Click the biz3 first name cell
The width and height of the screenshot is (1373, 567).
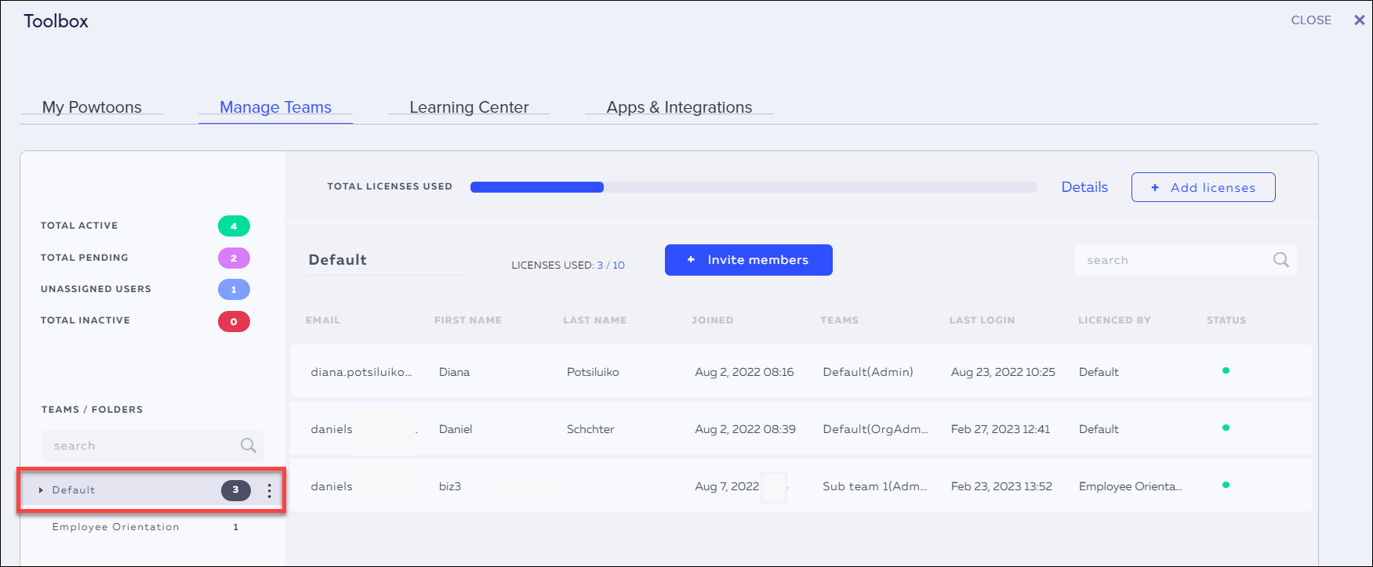coord(450,486)
